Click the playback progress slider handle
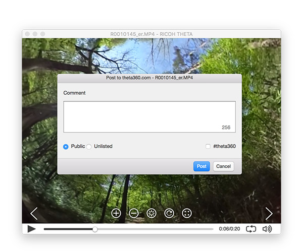303x252 pixels. click(95, 229)
